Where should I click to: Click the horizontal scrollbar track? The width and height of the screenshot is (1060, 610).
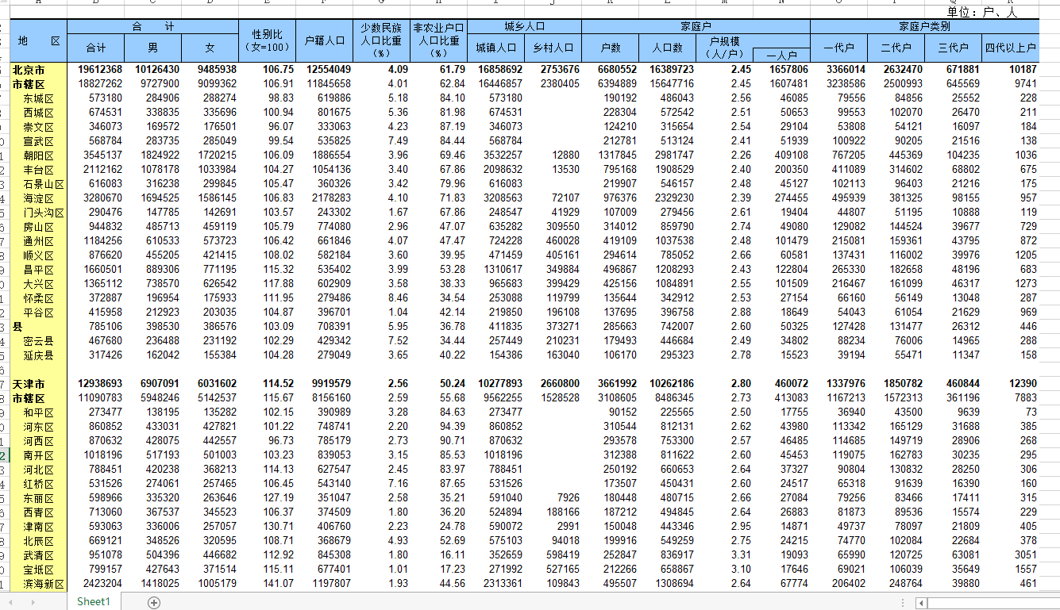click(x=993, y=603)
